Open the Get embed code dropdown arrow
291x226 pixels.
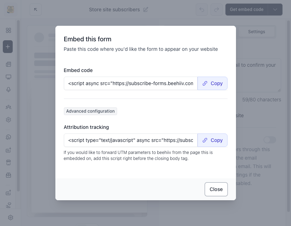coord(275,10)
